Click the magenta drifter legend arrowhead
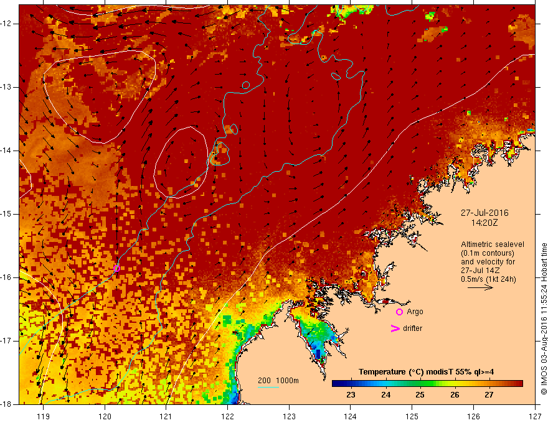 coord(395,328)
